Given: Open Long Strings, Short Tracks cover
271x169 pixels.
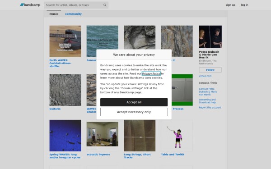Looking at the screenshot, I should tap(140, 136).
